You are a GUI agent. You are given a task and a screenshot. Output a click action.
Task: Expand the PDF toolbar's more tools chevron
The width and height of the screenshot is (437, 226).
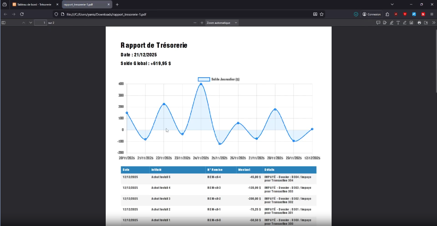click(433, 23)
